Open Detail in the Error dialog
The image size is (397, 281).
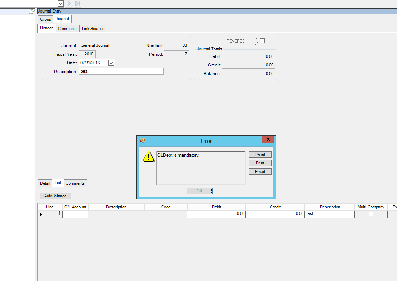pos(260,154)
